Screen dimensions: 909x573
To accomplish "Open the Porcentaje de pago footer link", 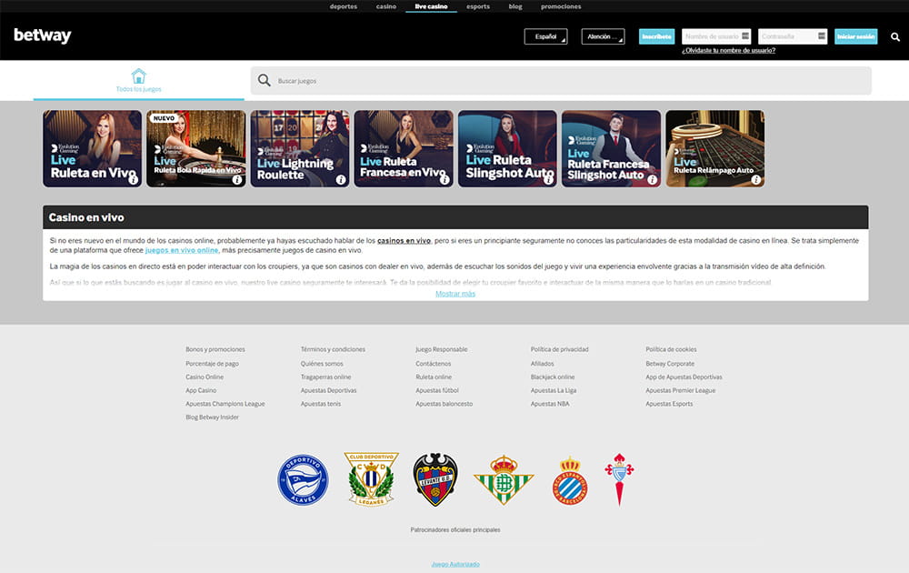I will pos(212,364).
